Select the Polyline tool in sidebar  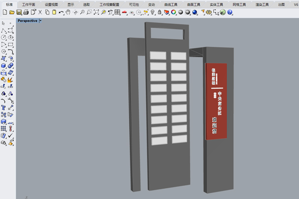pos(3,30)
